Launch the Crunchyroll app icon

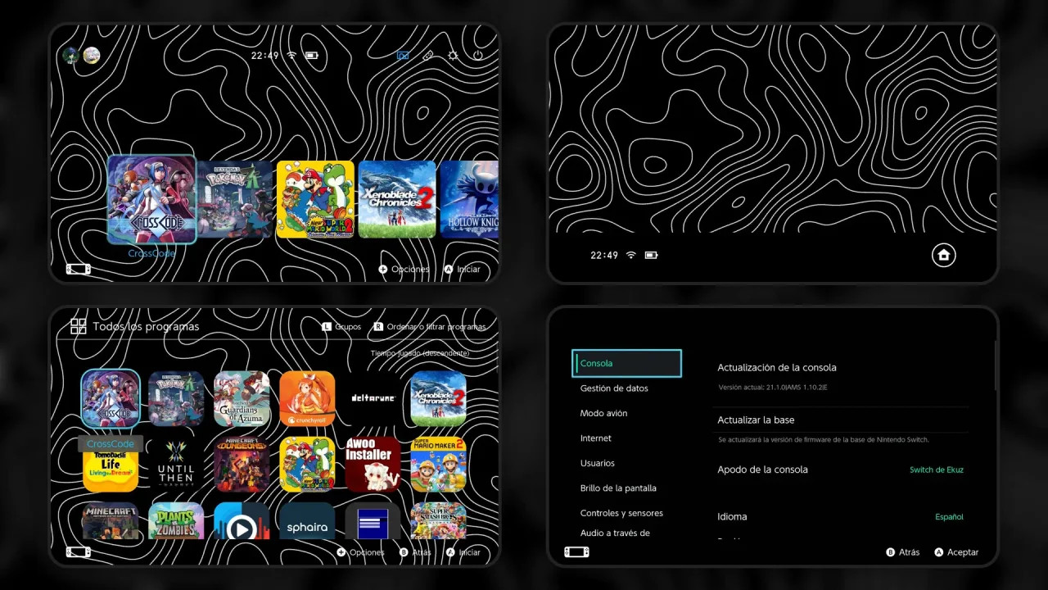click(x=307, y=399)
